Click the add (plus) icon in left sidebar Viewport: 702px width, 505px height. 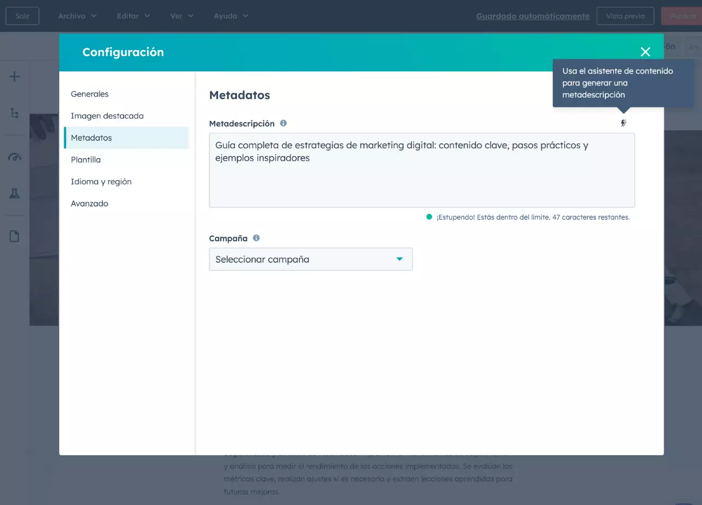coord(15,76)
